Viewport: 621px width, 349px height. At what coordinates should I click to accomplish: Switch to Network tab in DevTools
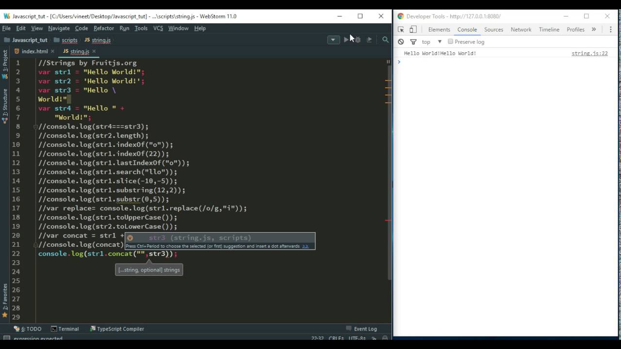tap(521, 30)
